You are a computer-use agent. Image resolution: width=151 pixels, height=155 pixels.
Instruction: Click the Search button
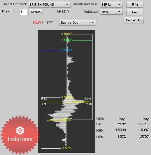tap(36, 12)
